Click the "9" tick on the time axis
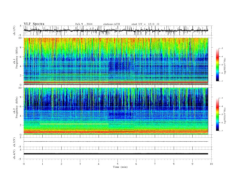The image size is (238, 184). [x=192, y=164]
